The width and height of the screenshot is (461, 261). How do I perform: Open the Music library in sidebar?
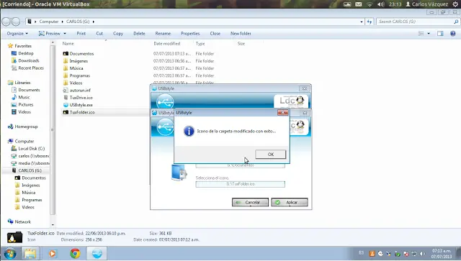(x=24, y=97)
